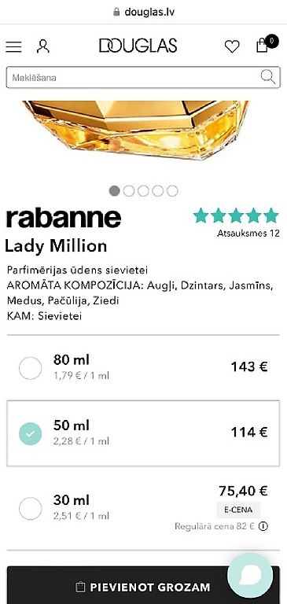Click the Douglas logo
Viewport: 287px width, 604px height.
[138, 46]
